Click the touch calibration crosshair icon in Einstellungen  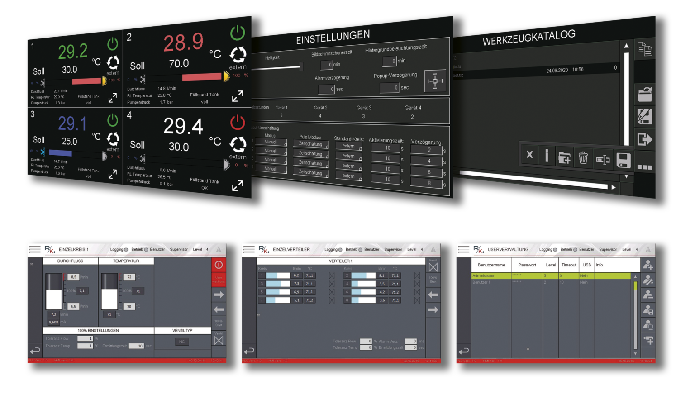[x=435, y=81]
